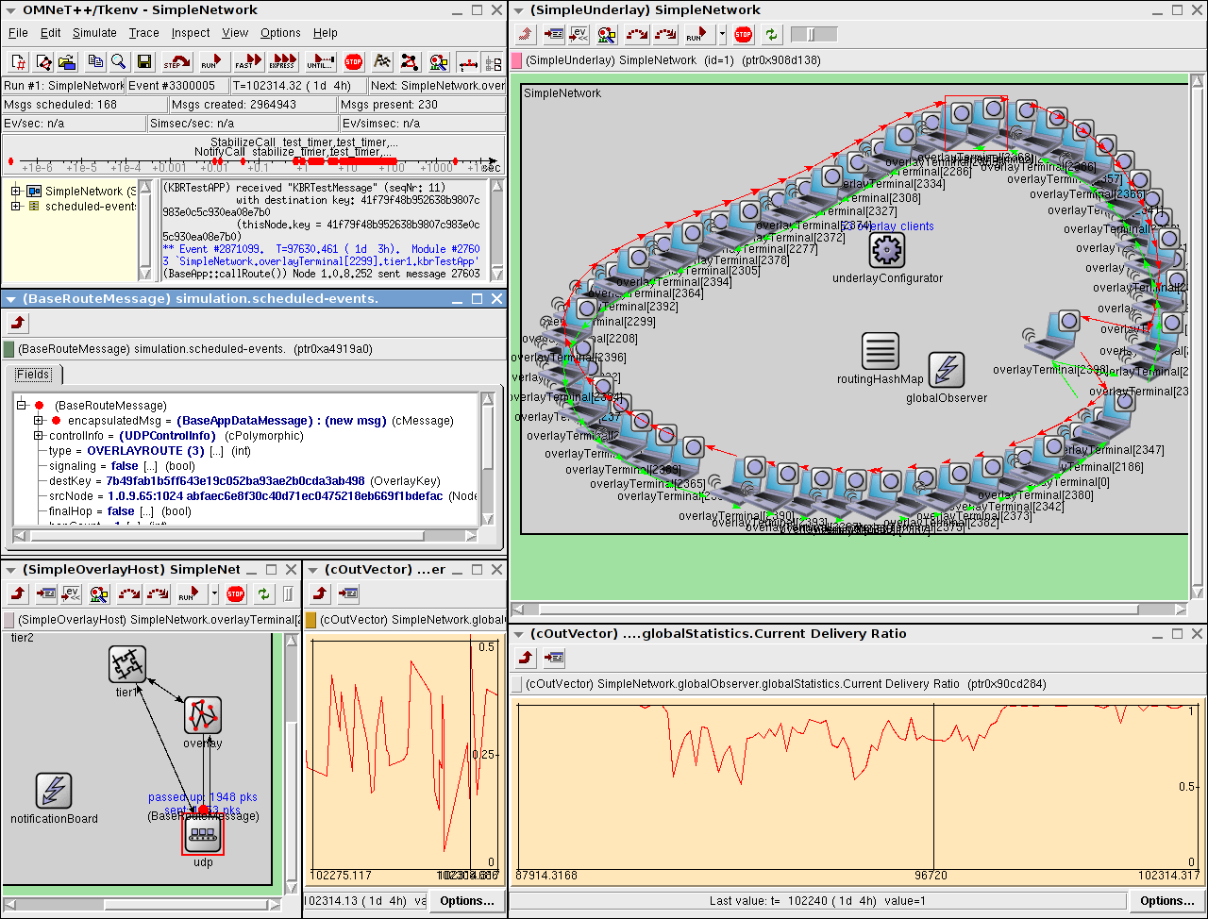1208x919 pixels.
Task: Click the STEP button in Tkenv toolbar
Action: (x=176, y=62)
